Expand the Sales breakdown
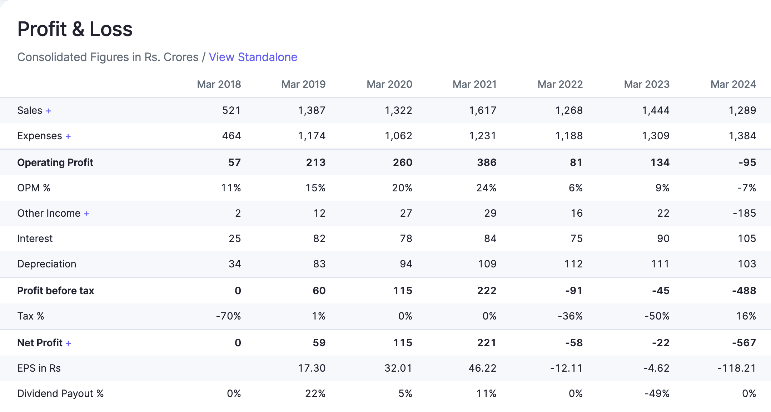Image resolution: width=771 pixels, height=412 pixels. click(48, 110)
